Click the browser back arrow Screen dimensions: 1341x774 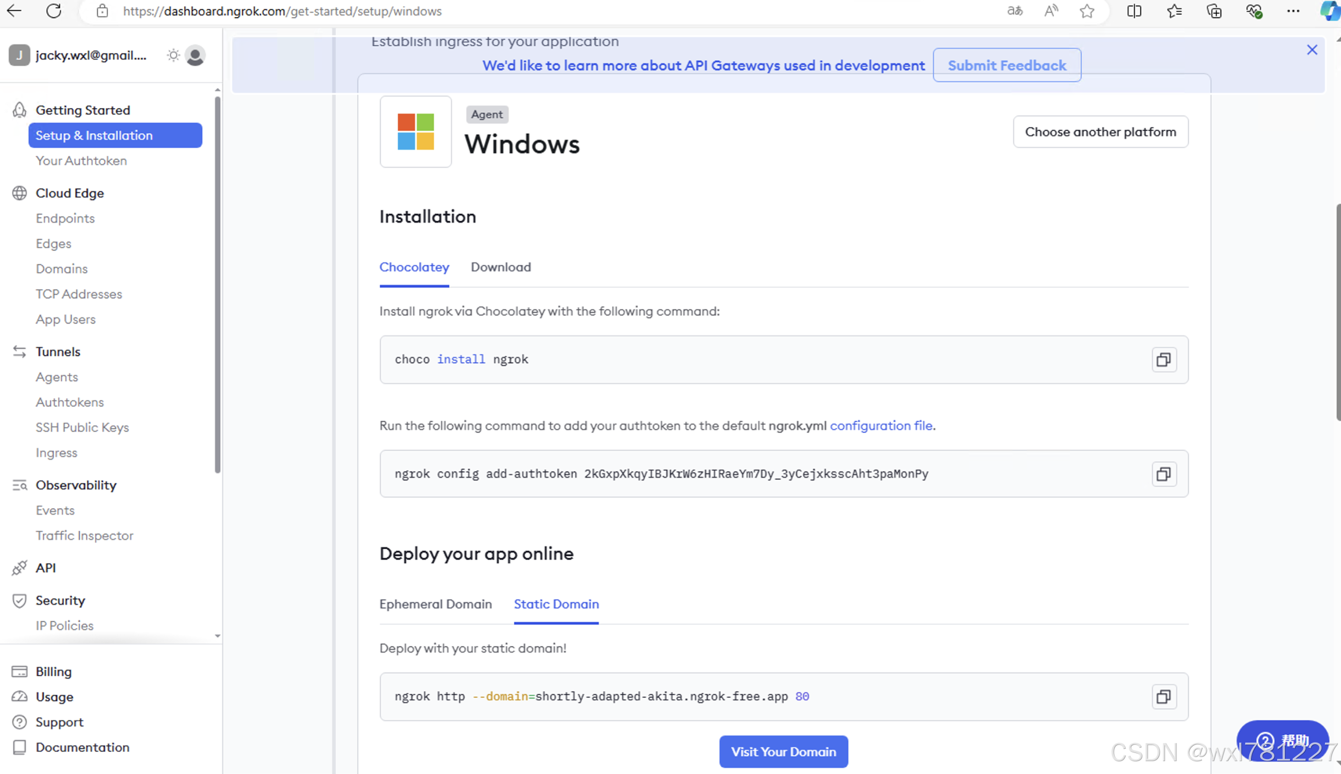point(14,11)
